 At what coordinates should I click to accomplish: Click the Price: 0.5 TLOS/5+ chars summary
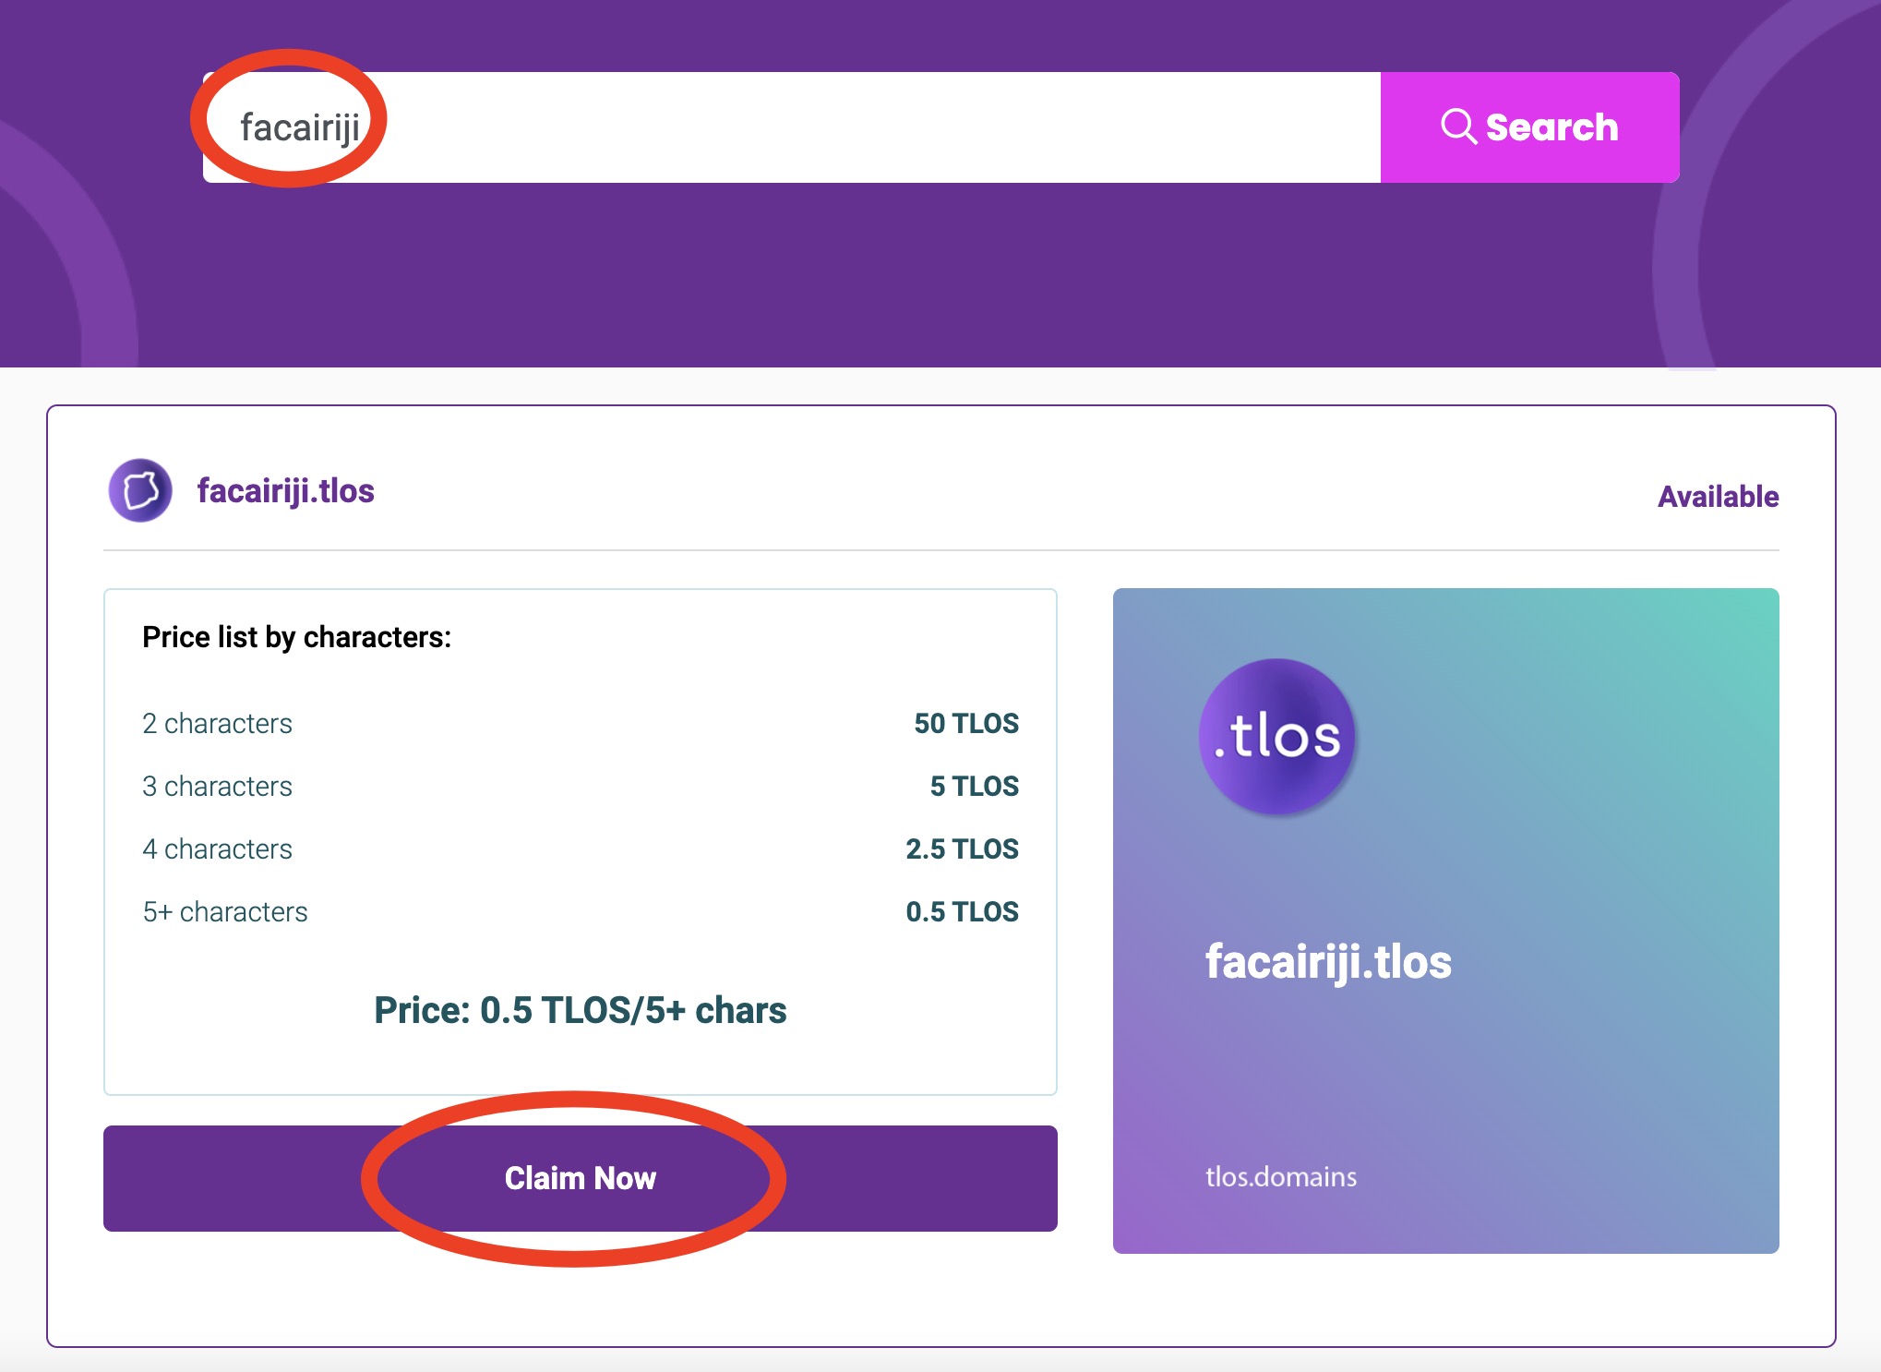(580, 1010)
